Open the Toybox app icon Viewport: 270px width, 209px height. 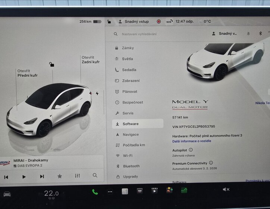point(169,190)
